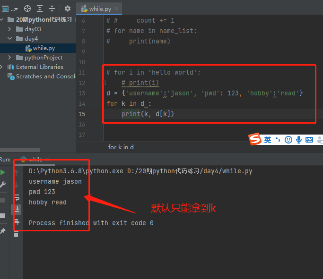323x279 pixels.
Task: Click the expand all icon
Action: pyautogui.click(x=40, y=8)
